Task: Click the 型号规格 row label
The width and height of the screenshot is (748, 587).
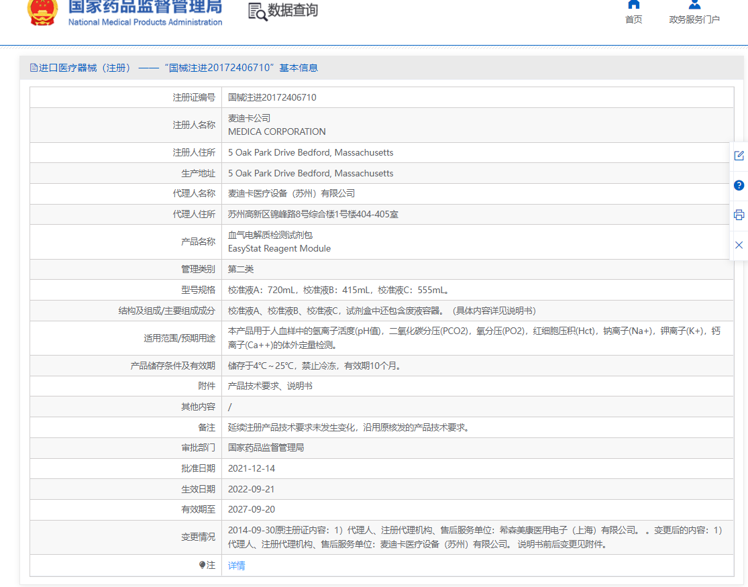Action: point(198,290)
